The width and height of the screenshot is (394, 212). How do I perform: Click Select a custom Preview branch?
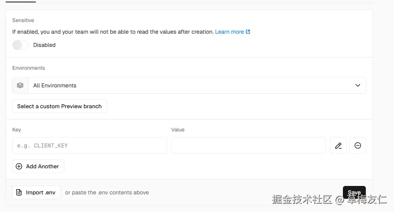(59, 106)
